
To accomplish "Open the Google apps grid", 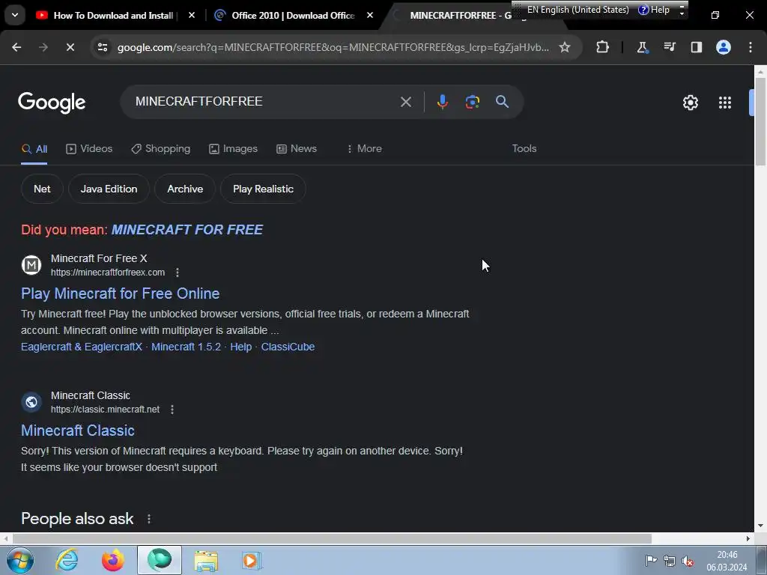I will pyautogui.click(x=725, y=103).
